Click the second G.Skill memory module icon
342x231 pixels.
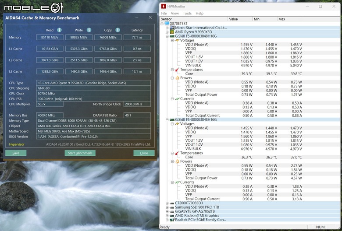[172, 119]
